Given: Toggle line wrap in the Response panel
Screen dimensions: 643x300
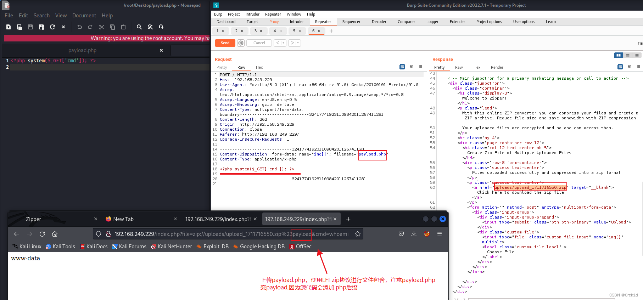Looking at the screenshot, I should click(x=620, y=67).
